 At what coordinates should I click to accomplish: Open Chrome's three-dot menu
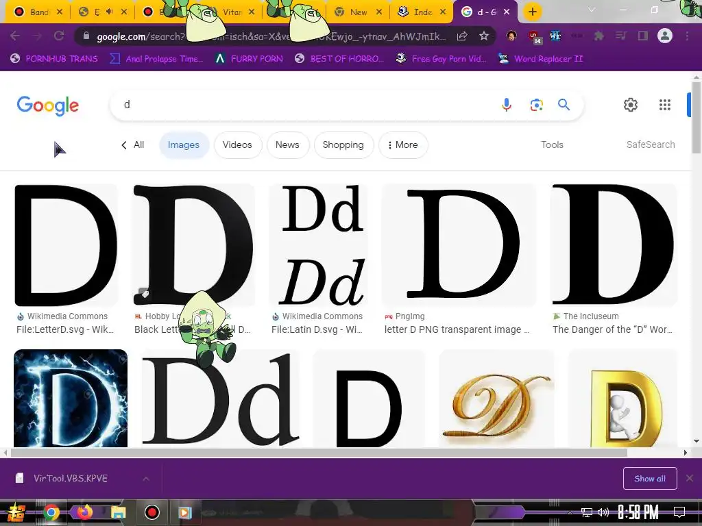coord(687,36)
